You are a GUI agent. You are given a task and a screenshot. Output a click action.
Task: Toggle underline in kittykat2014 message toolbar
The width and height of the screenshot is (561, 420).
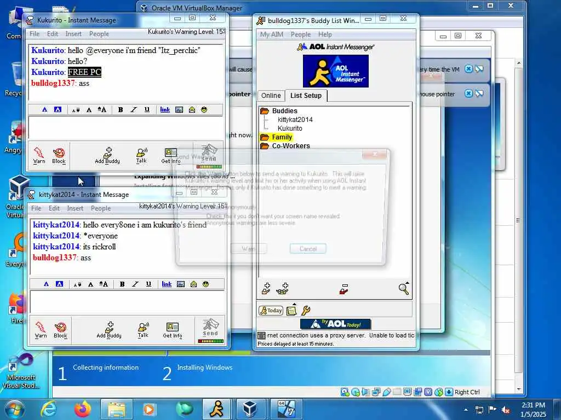point(148,284)
